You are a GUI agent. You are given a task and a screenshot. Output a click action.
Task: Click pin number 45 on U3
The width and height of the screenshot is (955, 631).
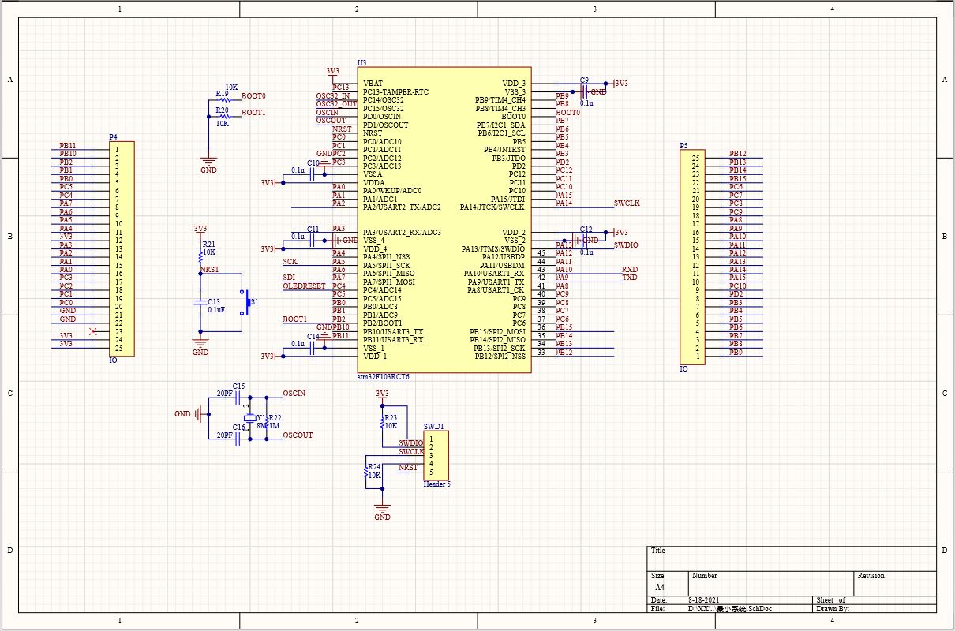pos(541,253)
